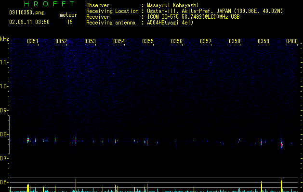Click the Receiver label

click(98, 17)
